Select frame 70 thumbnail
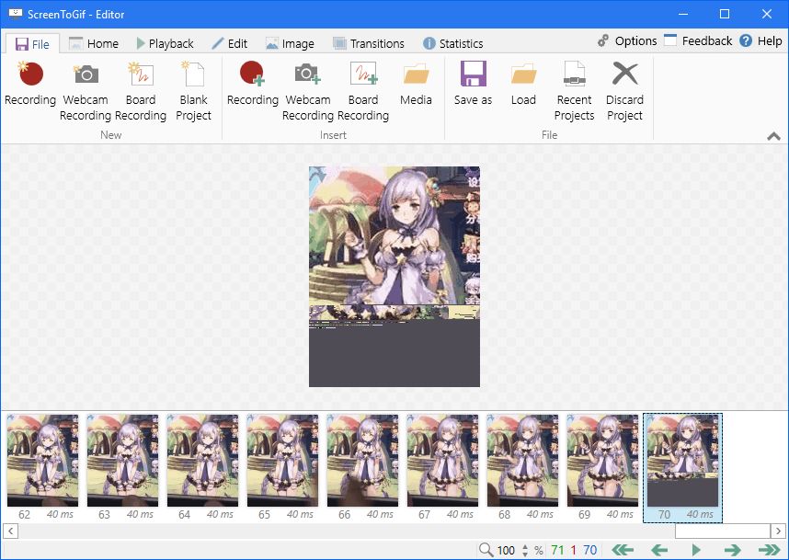789x560 pixels. click(682, 467)
